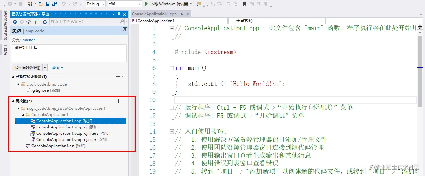Image resolution: width=425 pixels, height=176 pixels.
Task: Collapse the E:\git_code\bmp_code staged folder
Action: [x=18, y=84]
